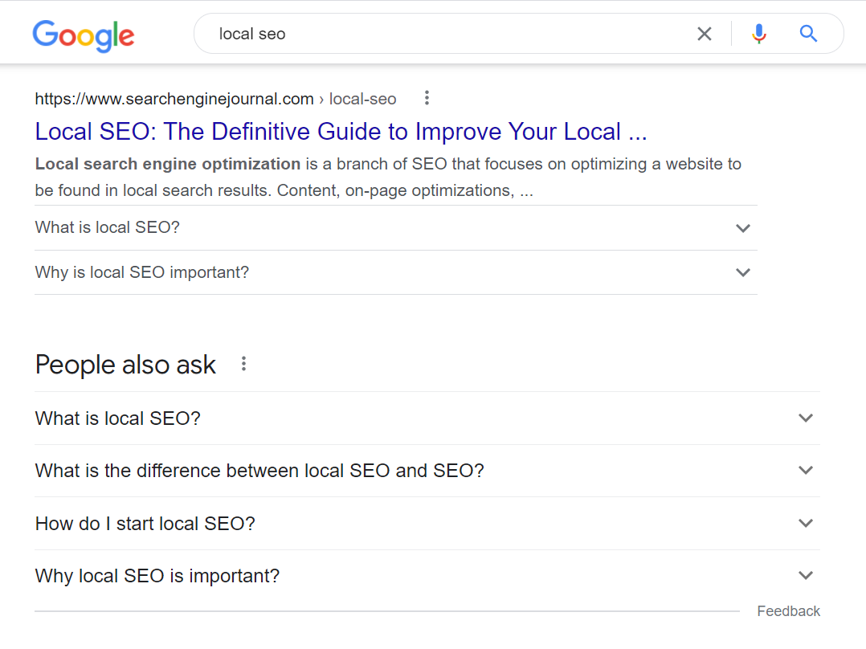Open the Local SEO Definitive Guide result title

click(341, 132)
